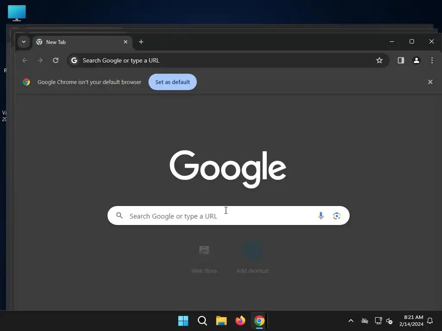Click the Google logo on the page
442x331 pixels.
pos(228,169)
